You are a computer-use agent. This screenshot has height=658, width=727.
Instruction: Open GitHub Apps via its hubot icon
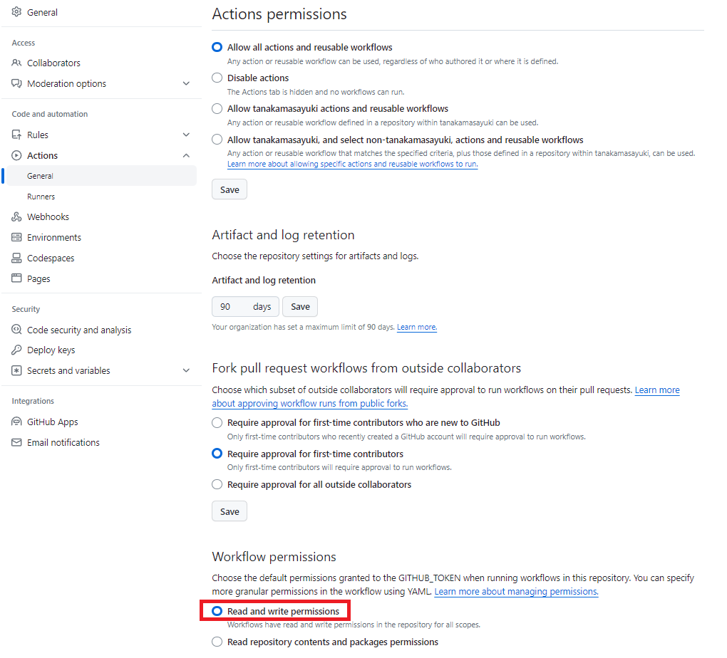click(16, 422)
